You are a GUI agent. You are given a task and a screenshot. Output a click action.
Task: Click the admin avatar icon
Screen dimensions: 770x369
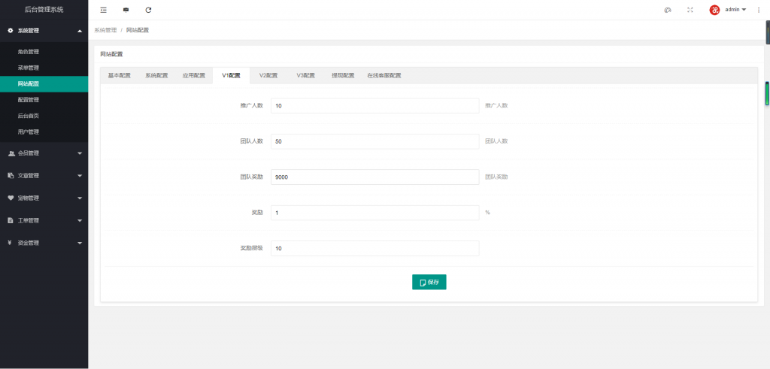tap(714, 10)
